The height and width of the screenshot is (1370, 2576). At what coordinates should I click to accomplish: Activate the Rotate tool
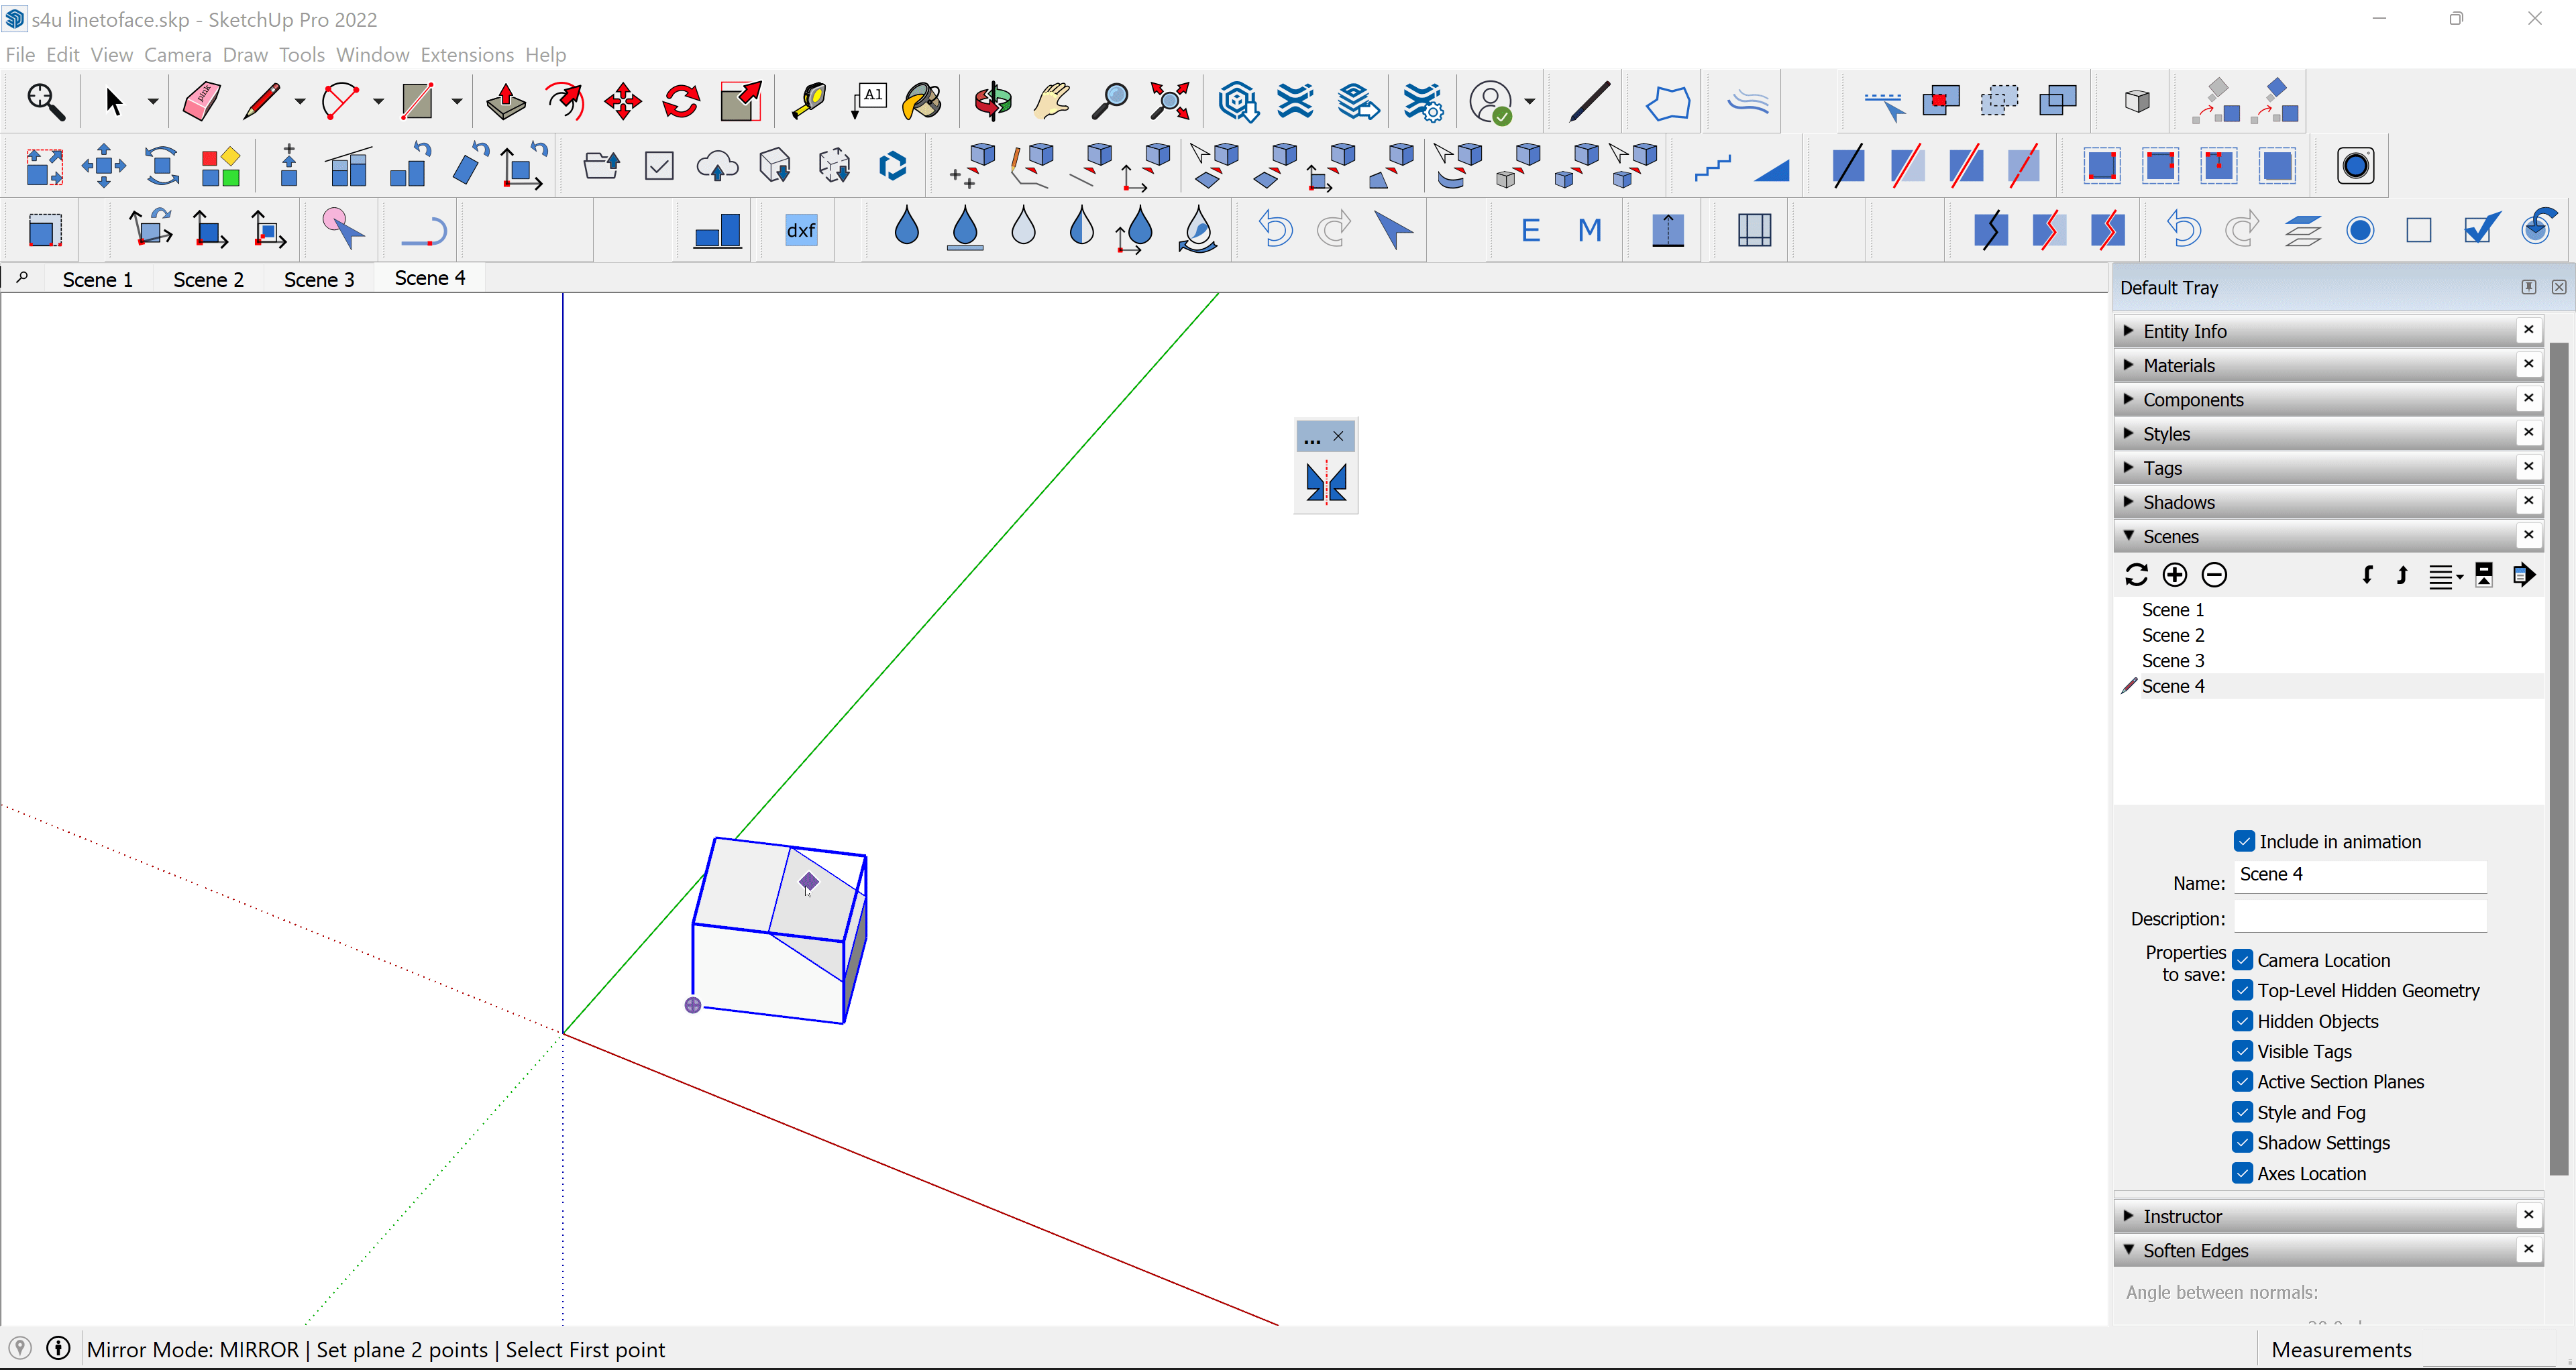tap(681, 101)
